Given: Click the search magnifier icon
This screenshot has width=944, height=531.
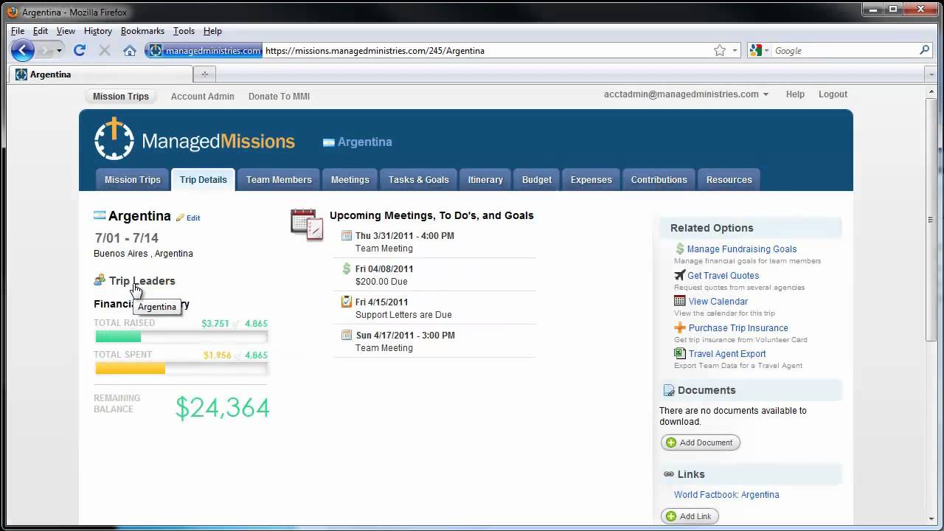Looking at the screenshot, I should click(x=924, y=50).
